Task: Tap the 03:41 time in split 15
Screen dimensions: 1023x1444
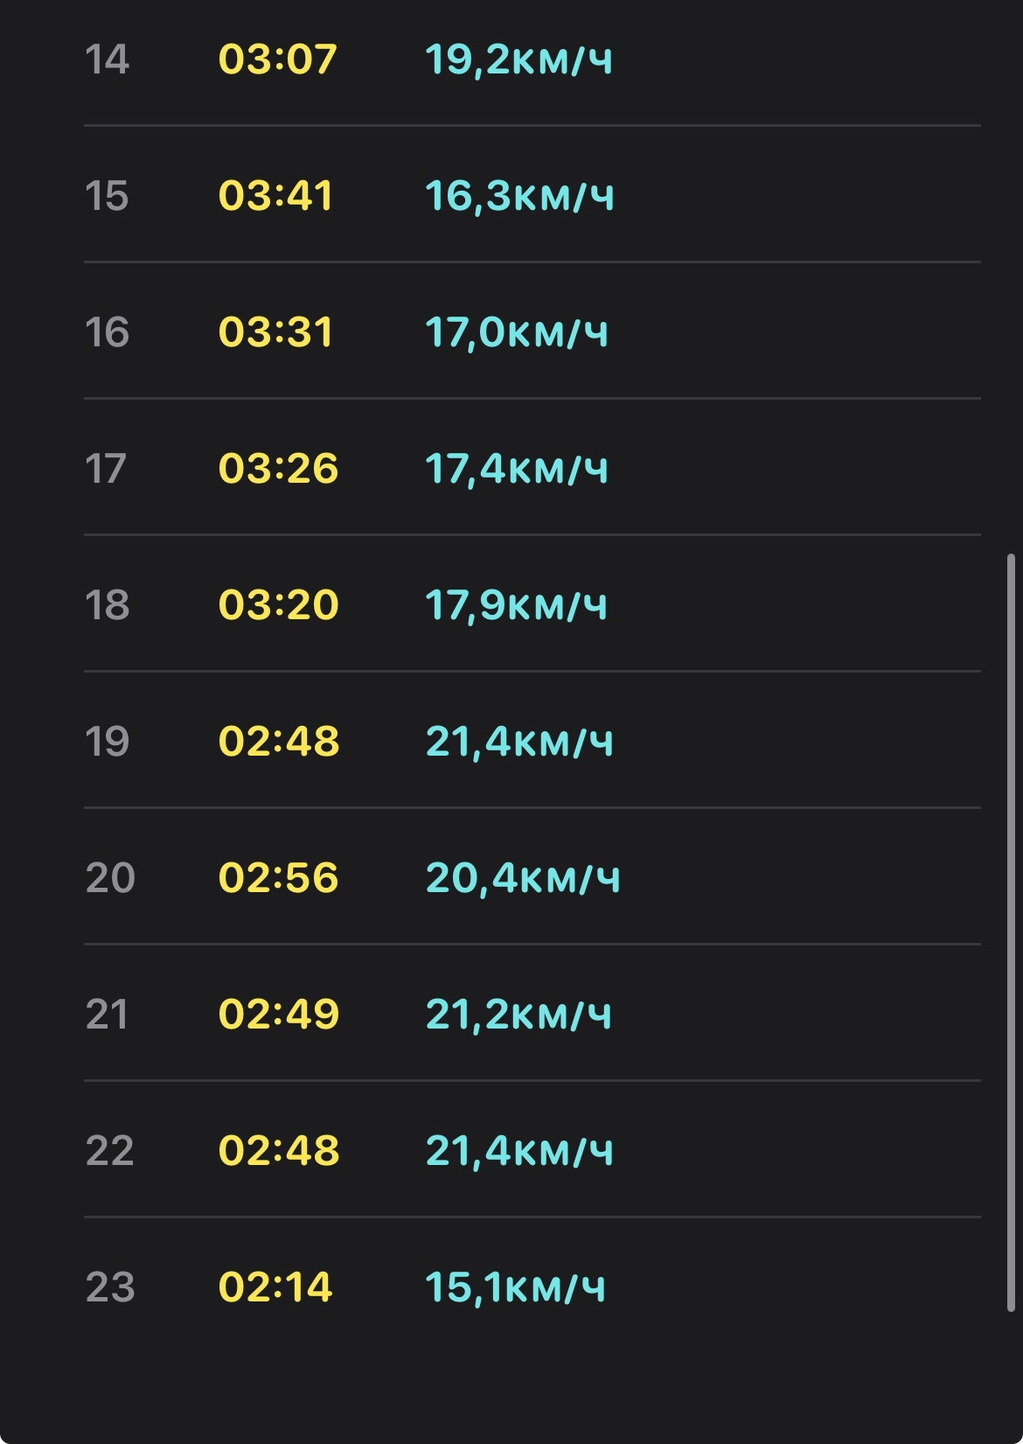Action: click(x=276, y=196)
